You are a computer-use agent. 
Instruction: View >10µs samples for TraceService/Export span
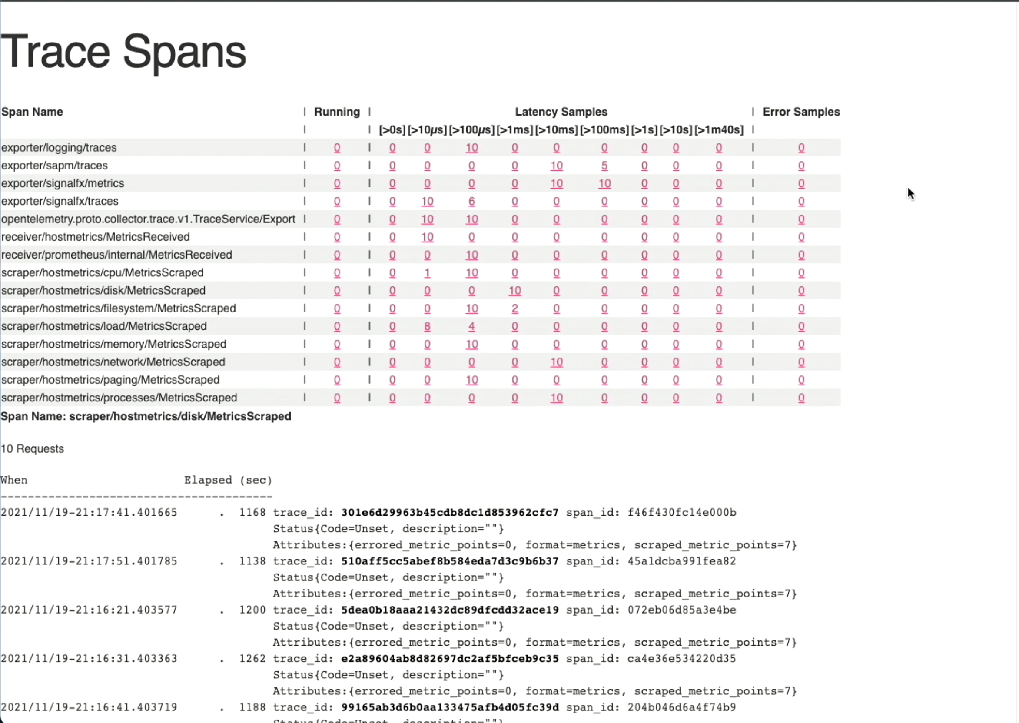coord(427,219)
